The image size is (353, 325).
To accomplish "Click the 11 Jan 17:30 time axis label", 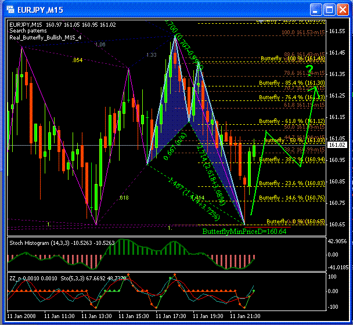I will 171,316.
